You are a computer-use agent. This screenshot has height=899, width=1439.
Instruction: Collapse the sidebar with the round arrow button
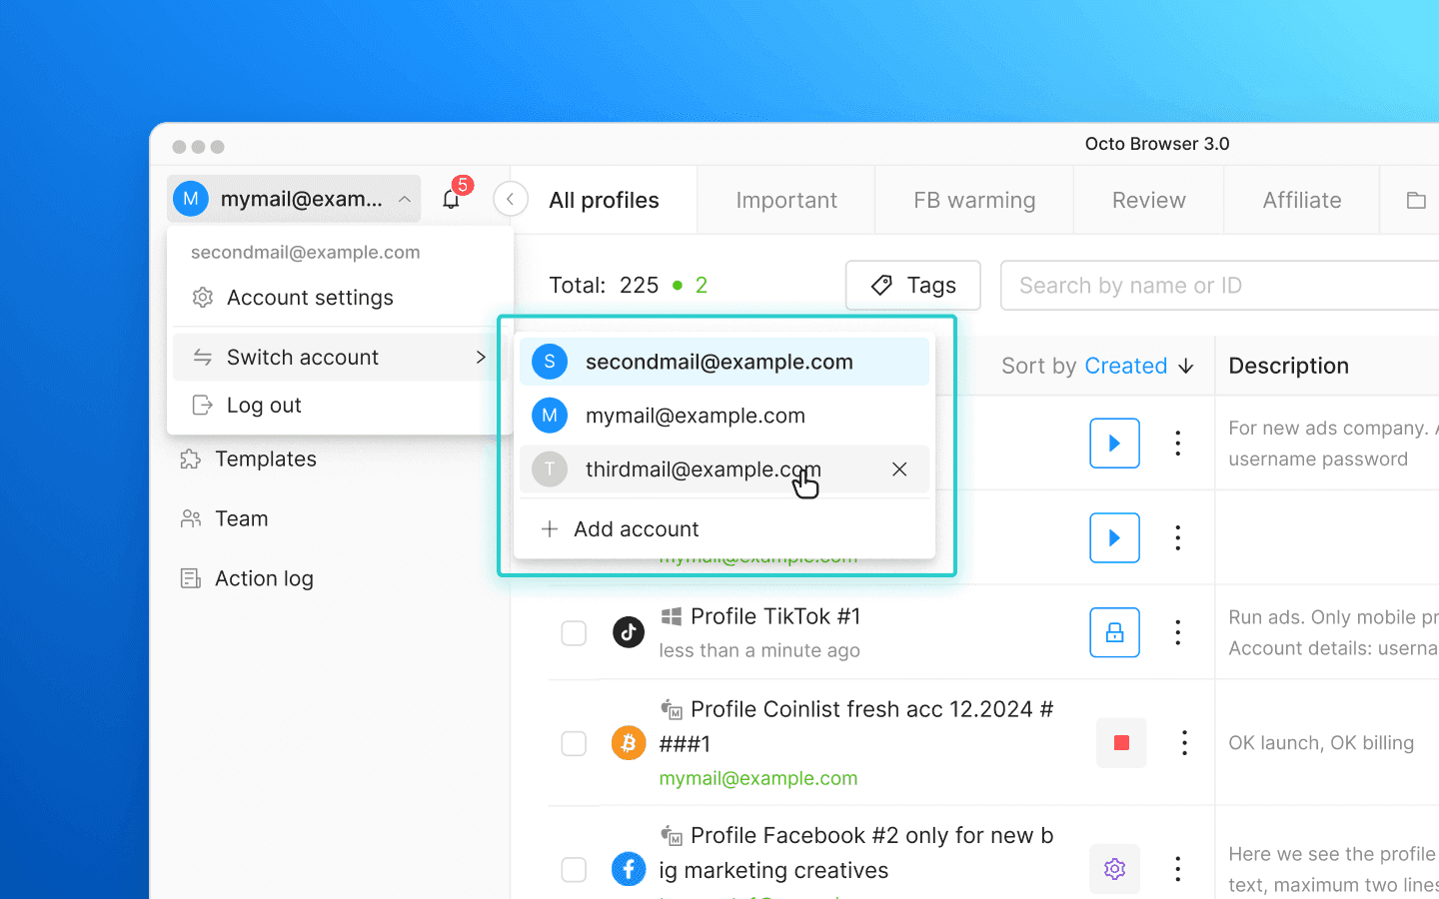tap(511, 199)
